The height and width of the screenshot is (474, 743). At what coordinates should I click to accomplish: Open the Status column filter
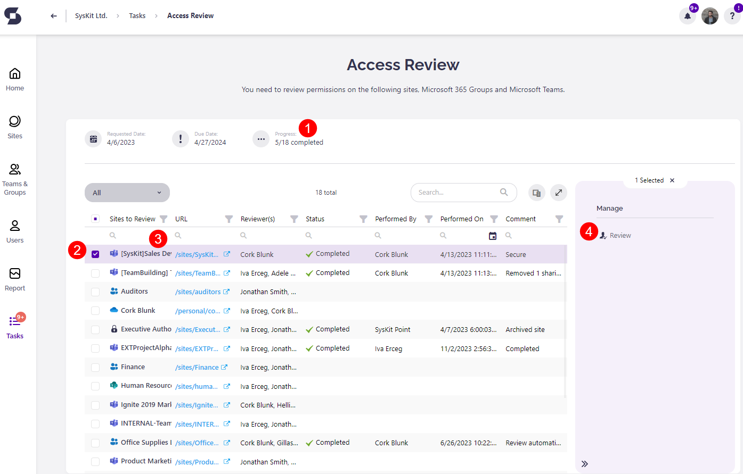363,219
